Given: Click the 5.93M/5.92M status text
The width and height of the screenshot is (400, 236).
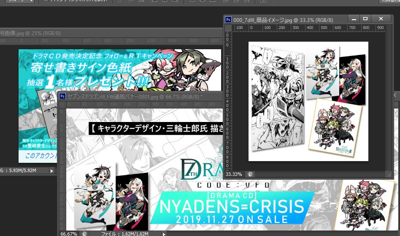Looking at the screenshot, I should coord(22,170).
